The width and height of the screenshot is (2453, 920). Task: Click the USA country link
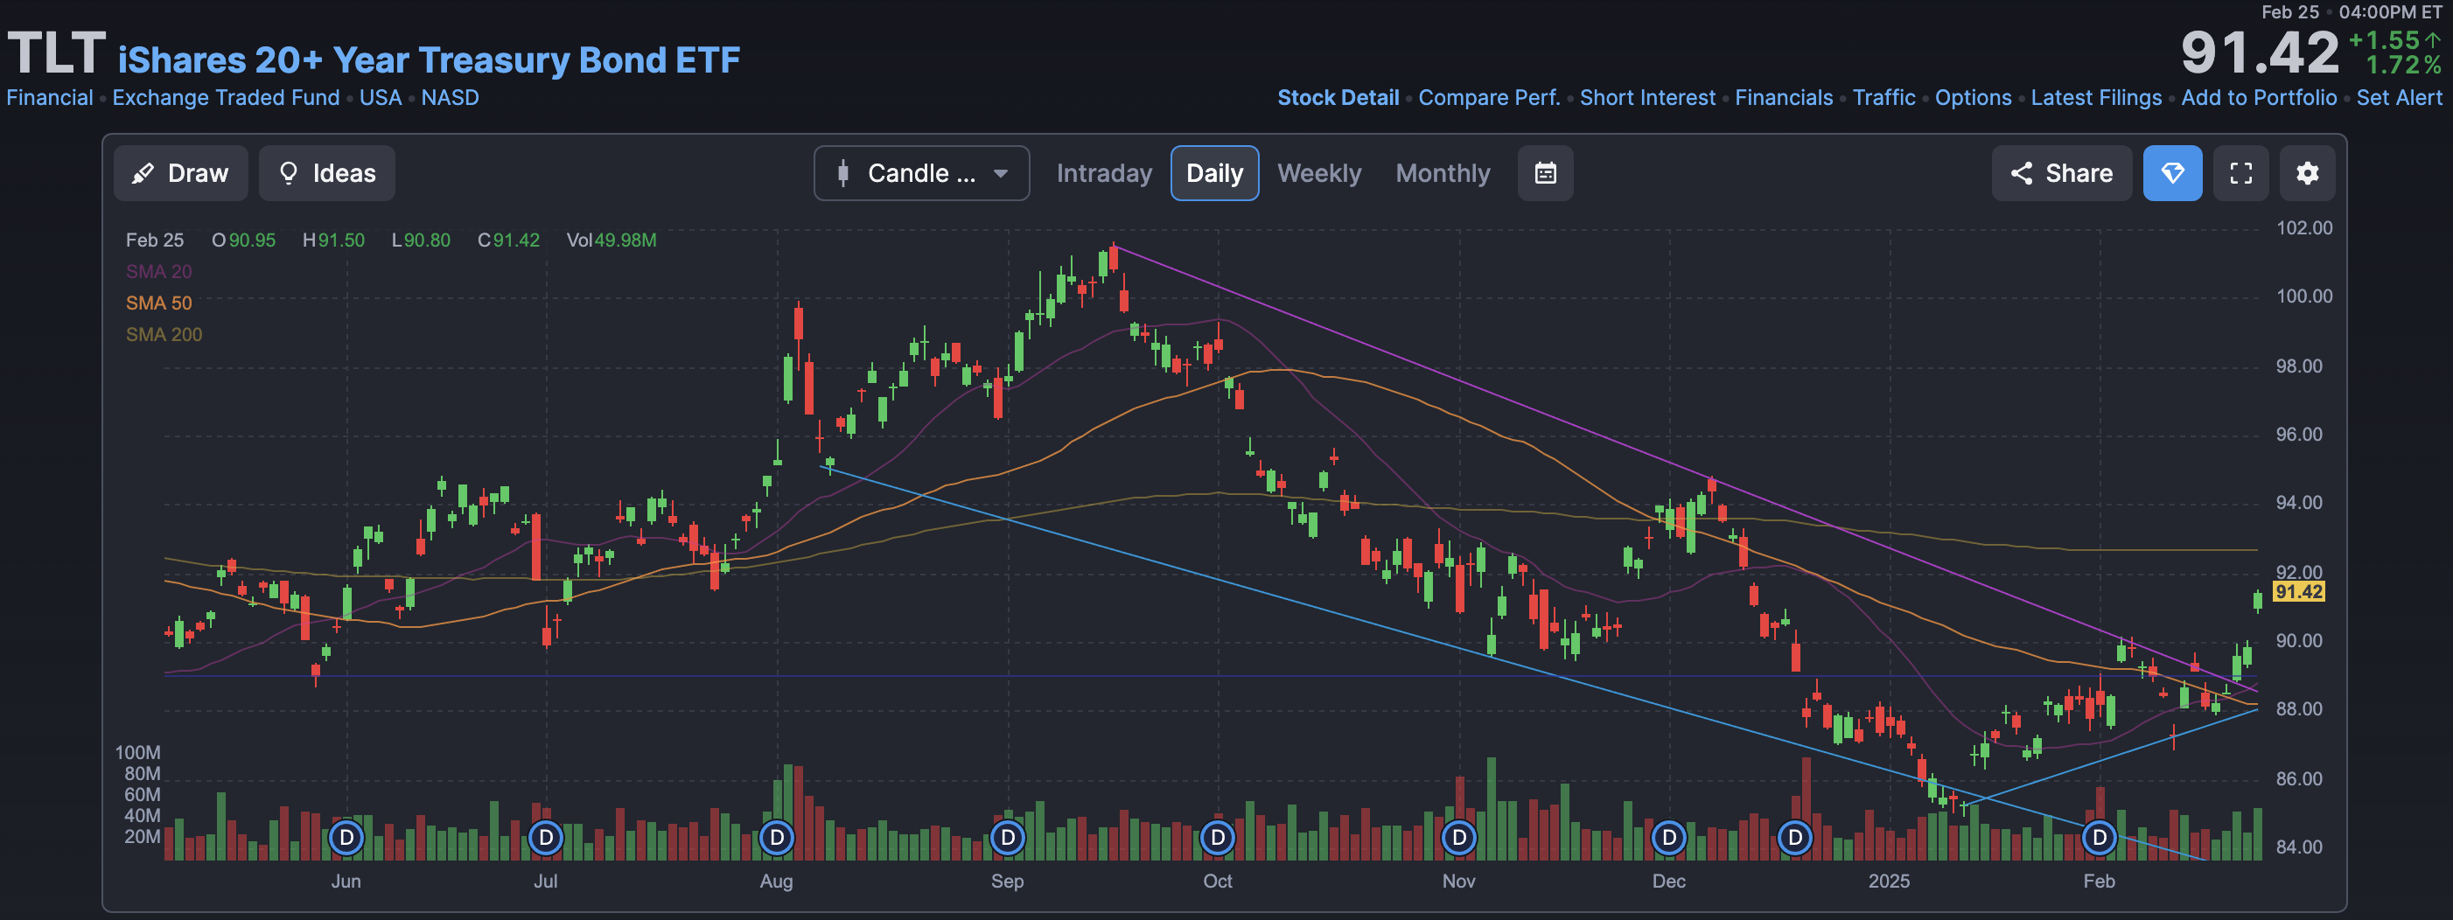(x=380, y=98)
